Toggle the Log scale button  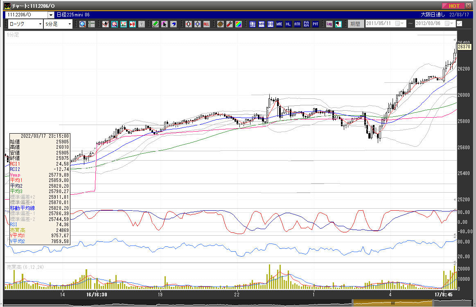pyautogui.click(x=329, y=24)
